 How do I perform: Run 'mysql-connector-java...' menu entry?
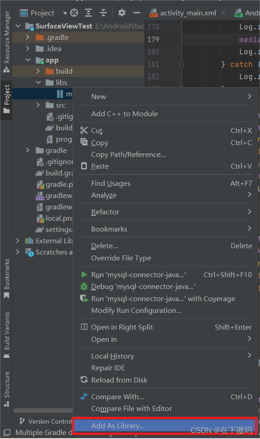pyautogui.click(x=166, y=274)
